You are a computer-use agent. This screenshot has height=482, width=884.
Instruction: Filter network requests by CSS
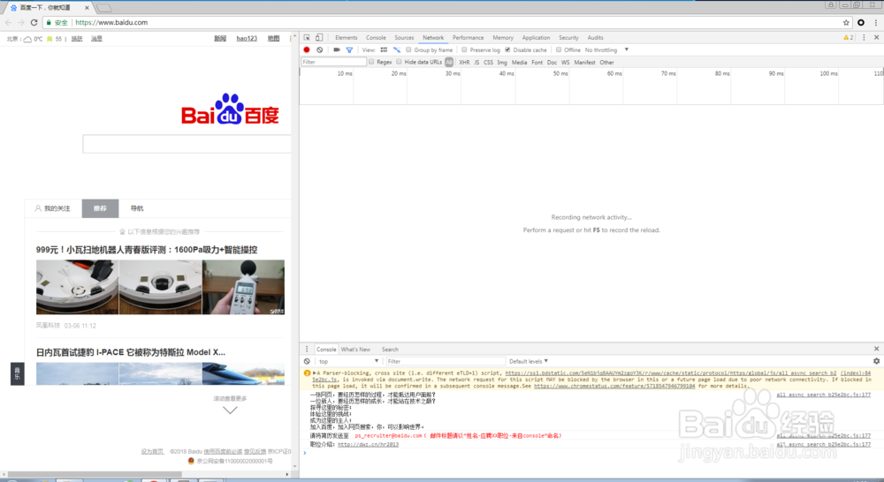tap(488, 63)
